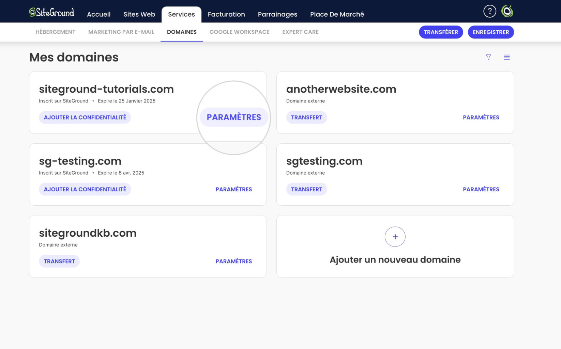Screen dimensions: 561x349
Task: Open Paramètres for siteground-tutorials.com
Action: [234, 117]
